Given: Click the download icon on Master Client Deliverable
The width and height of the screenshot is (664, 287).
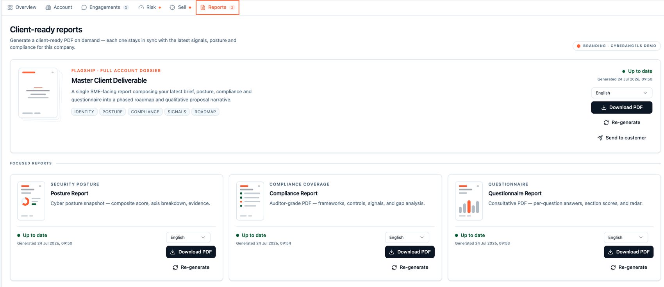Looking at the screenshot, I should pyautogui.click(x=604, y=107).
